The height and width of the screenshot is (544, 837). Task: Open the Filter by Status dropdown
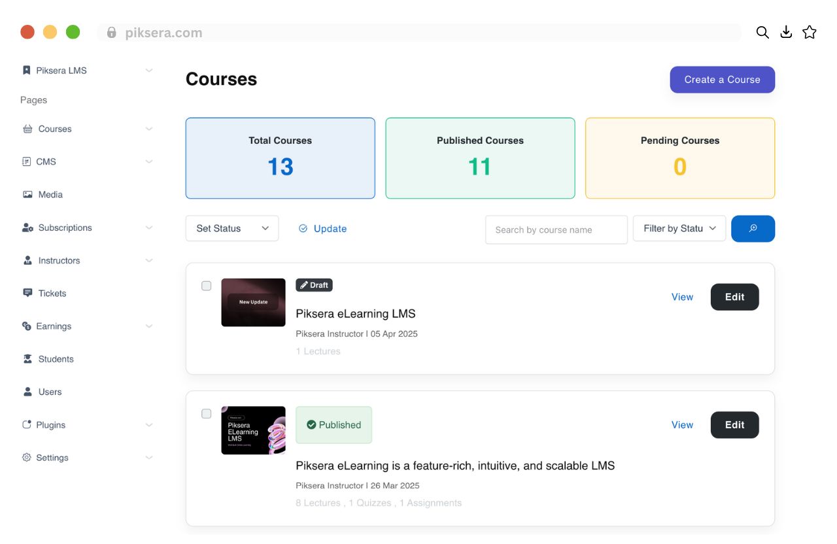click(679, 229)
